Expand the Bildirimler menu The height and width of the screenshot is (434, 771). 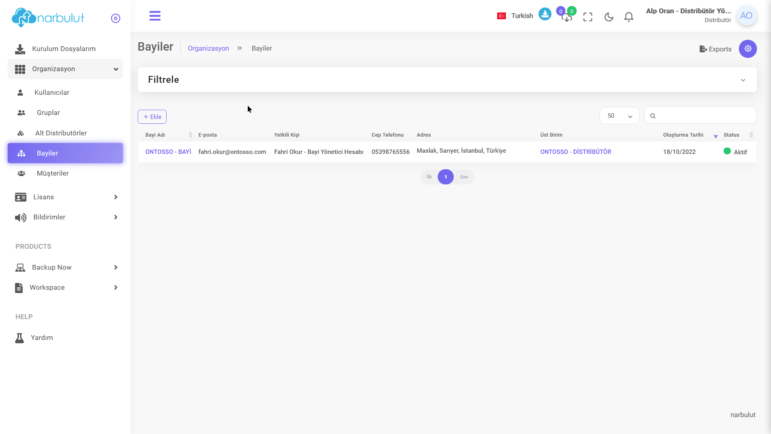pos(65,217)
